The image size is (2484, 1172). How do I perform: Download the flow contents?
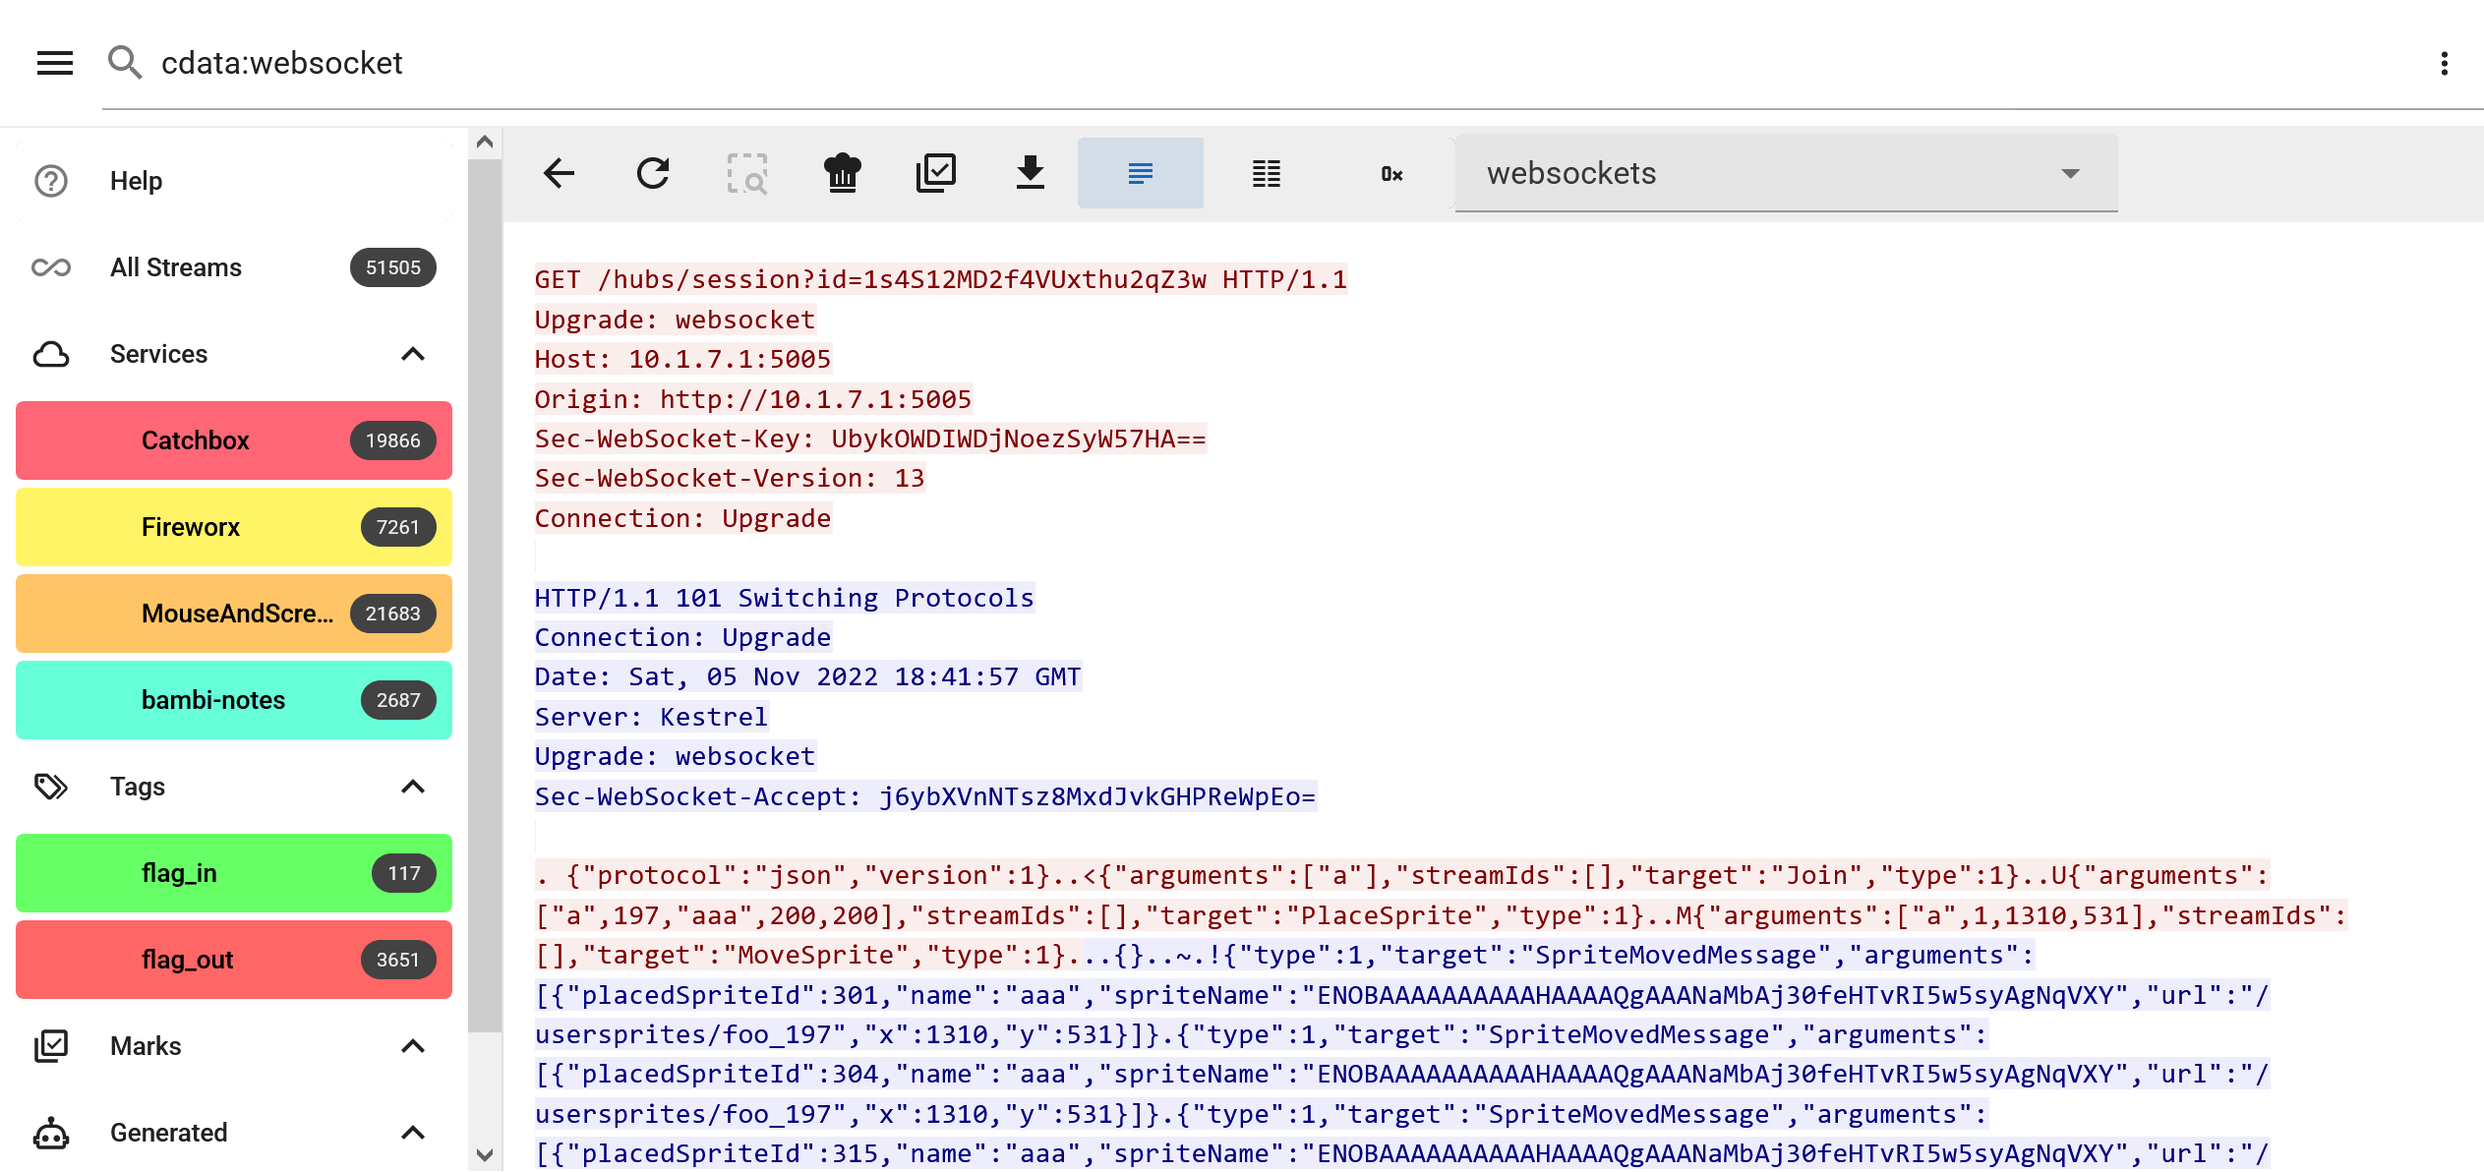click(x=1030, y=173)
